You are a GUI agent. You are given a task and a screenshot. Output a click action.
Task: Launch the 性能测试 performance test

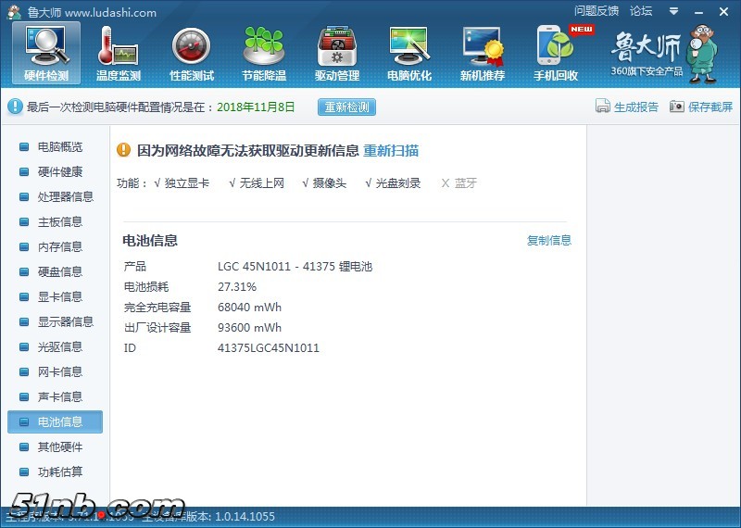(x=192, y=53)
